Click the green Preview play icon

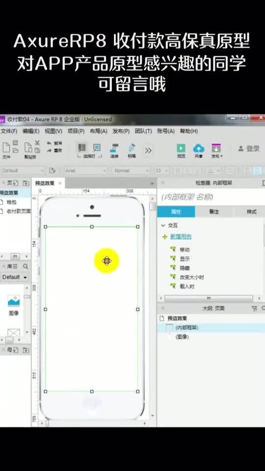[181, 148]
